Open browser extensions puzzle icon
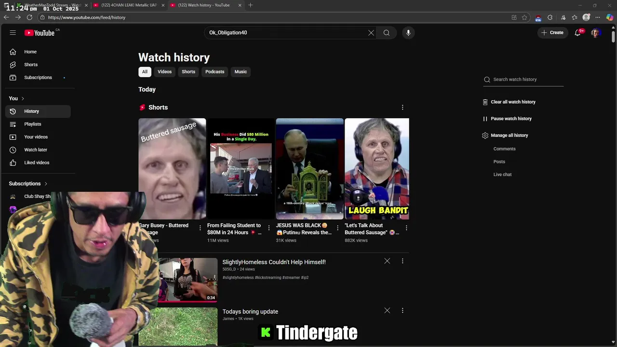Viewport: 617px width, 347px height. pos(550,17)
